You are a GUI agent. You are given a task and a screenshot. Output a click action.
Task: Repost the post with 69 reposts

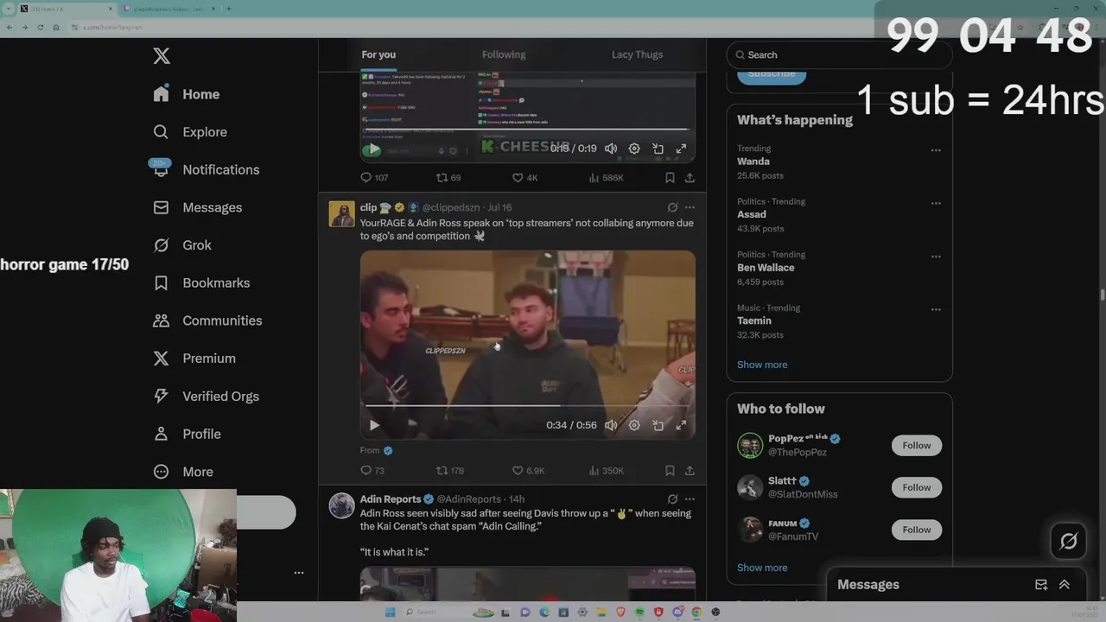[448, 178]
